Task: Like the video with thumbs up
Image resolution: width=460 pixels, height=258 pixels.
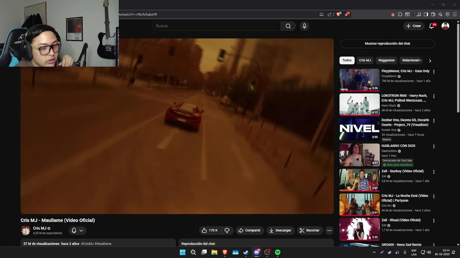Action: pos(210,230)
